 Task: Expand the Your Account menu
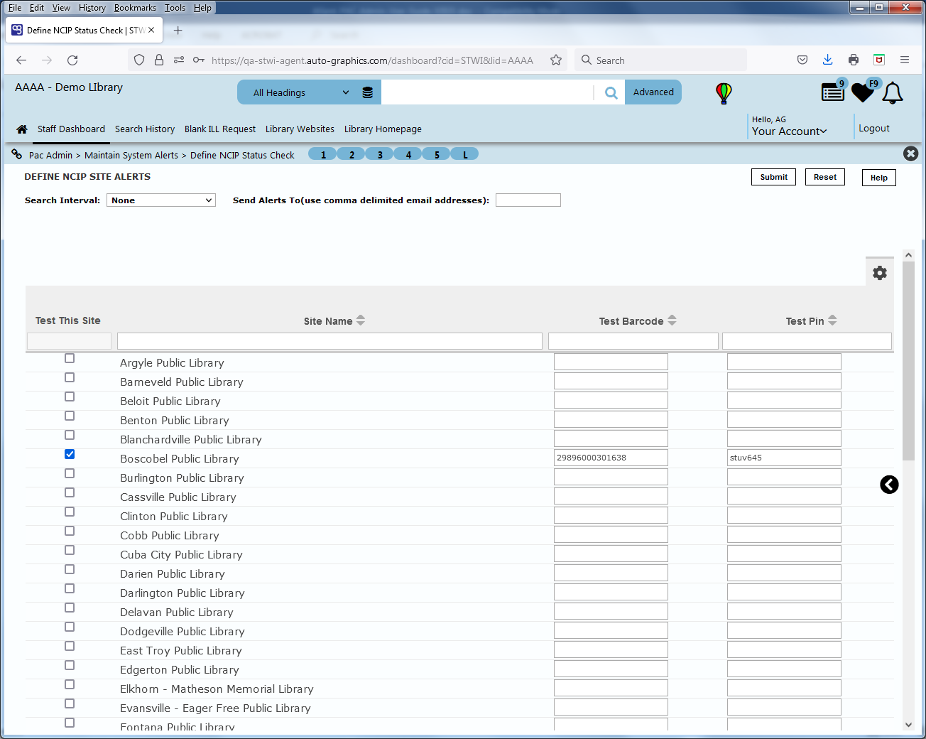[x=789, y=131]
